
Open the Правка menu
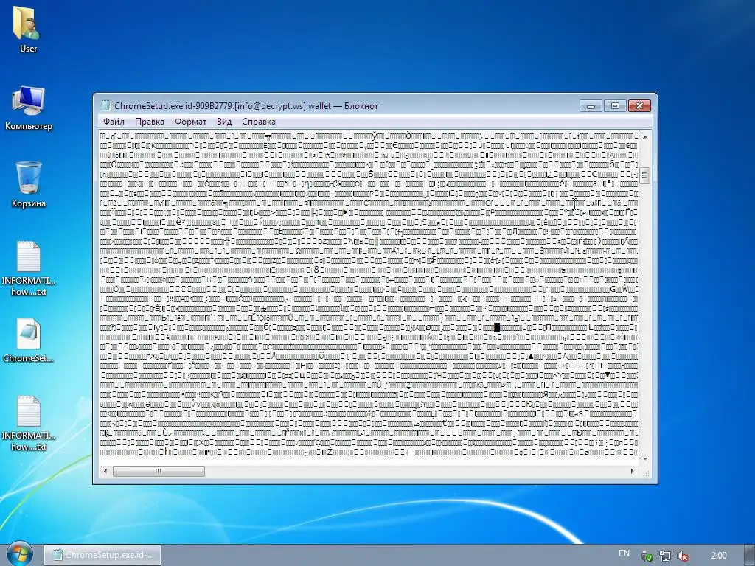(149, 122)
